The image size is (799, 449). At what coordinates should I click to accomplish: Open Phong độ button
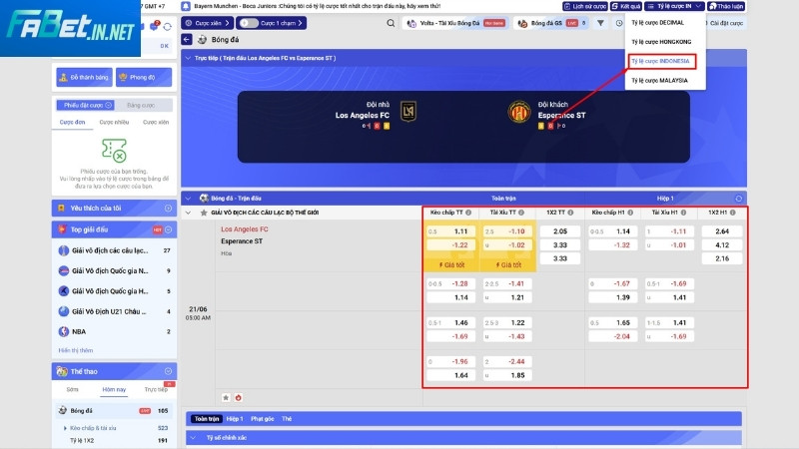point(144,78)
